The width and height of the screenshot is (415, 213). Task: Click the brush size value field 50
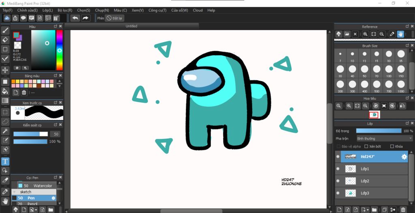point(56,134)
